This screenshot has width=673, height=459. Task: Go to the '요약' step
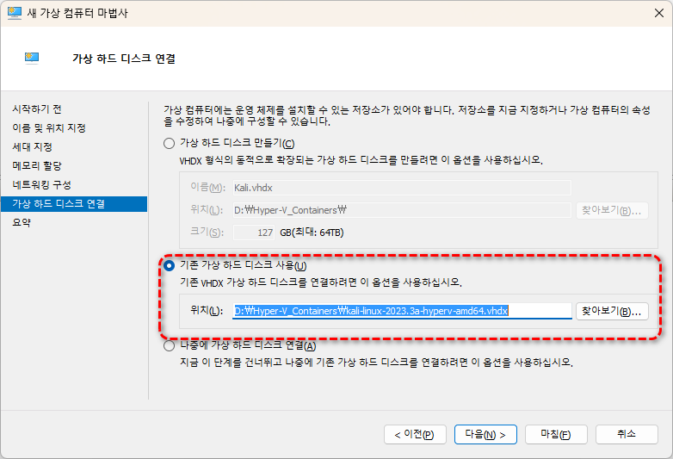(x=22, y=222)
